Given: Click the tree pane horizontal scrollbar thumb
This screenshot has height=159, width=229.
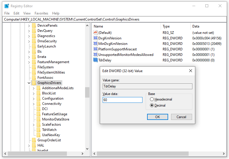Looking at the screenshot, I should click(37, 153).
